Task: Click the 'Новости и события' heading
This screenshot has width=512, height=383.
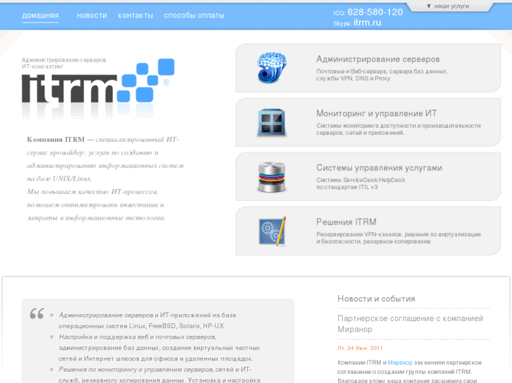Action: pyautogui.click(x=376, y=299)
